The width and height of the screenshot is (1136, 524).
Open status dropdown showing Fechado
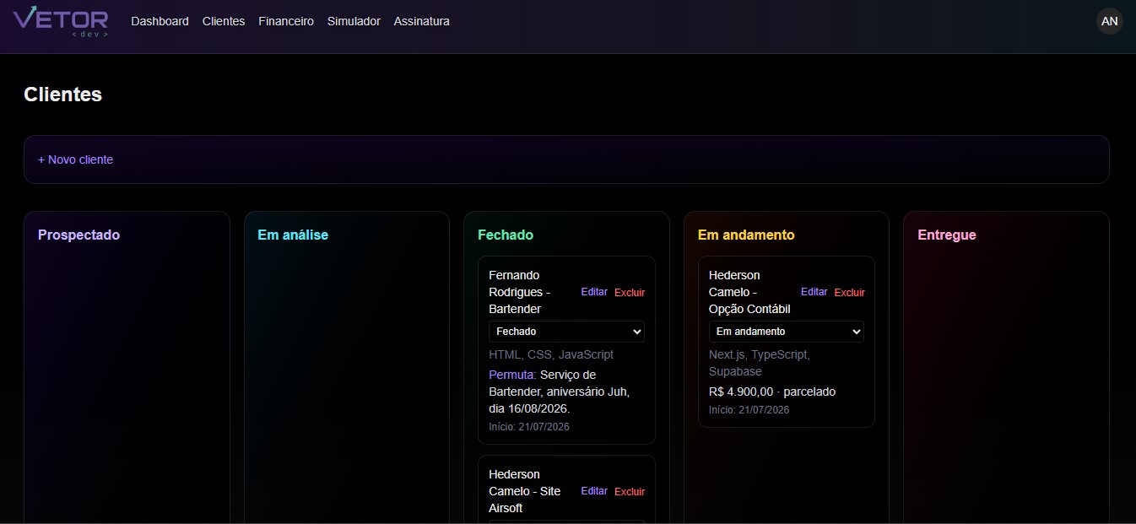pyautogui.click(x=566, y=332)
